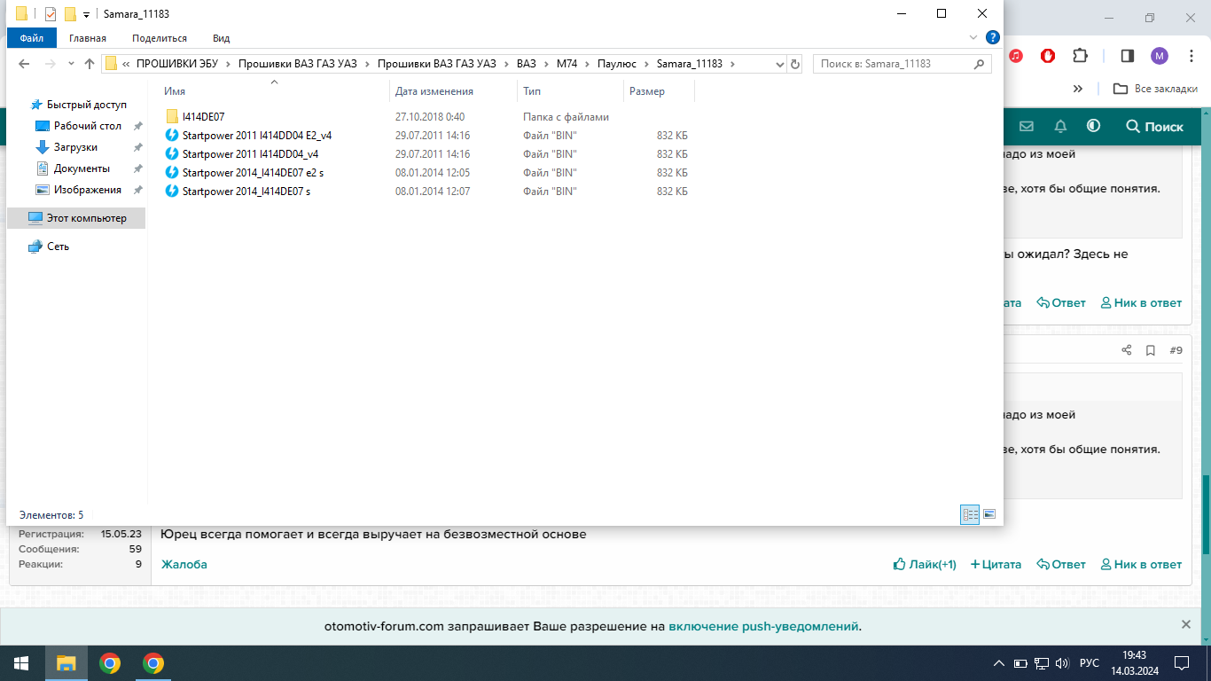Viewport: 1211px width, 681px height.
Task: Expand the ribbon using the chevron
Action: point(973,38)
